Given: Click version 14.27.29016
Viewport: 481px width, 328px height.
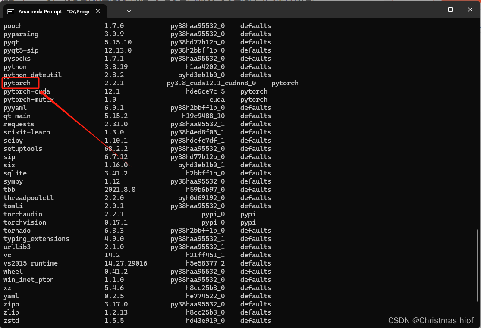Looking at the screenshot, I should (126, 263).
